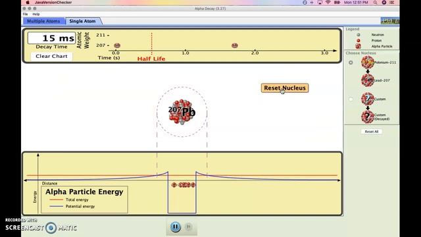Screen dimensions: 421x237
Task: Click the step forward playback button
Action: (189, 226)
